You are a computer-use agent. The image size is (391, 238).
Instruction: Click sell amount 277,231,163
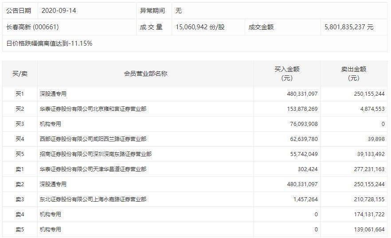(x=369, y=169)
